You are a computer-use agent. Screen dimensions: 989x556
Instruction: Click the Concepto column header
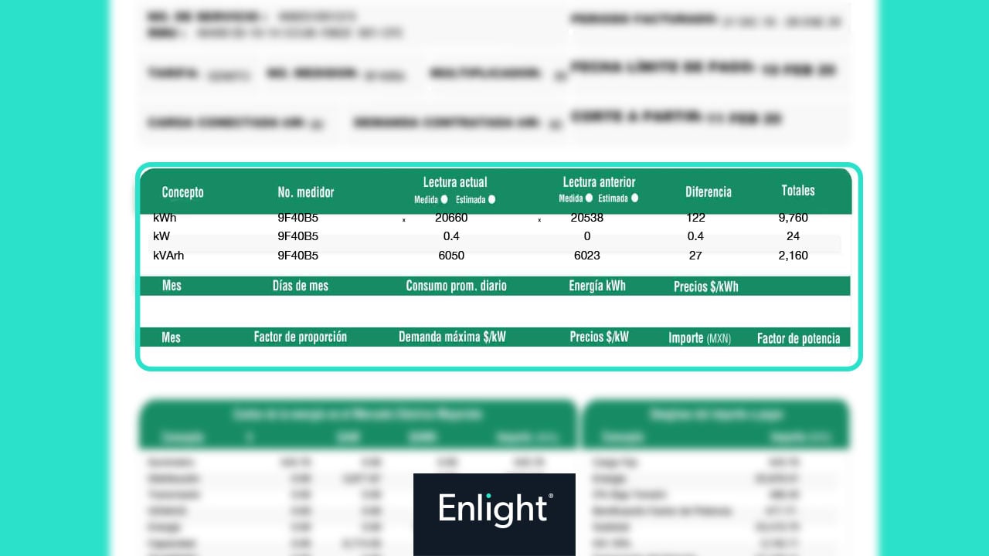[183, 192]
